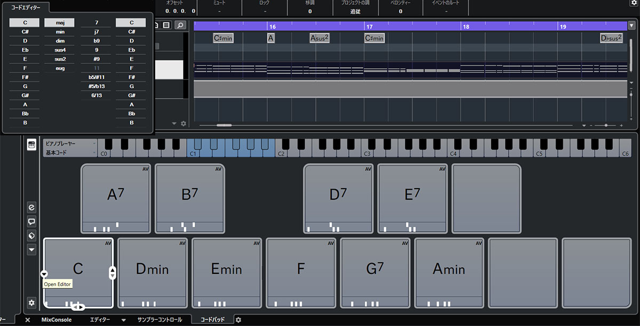This screenshot has width=640, height=326.
Task: Click the 'e' edit icon beside the chord pads
Action: click(x=31, y=207)
